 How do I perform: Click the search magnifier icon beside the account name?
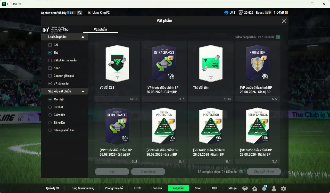79,13
